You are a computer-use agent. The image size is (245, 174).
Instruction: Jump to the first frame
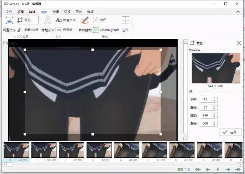tap(198, 169)
